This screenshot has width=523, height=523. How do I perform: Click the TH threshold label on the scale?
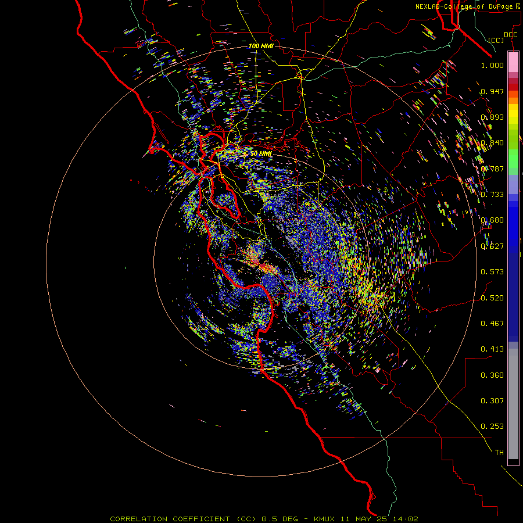point(499,453)
